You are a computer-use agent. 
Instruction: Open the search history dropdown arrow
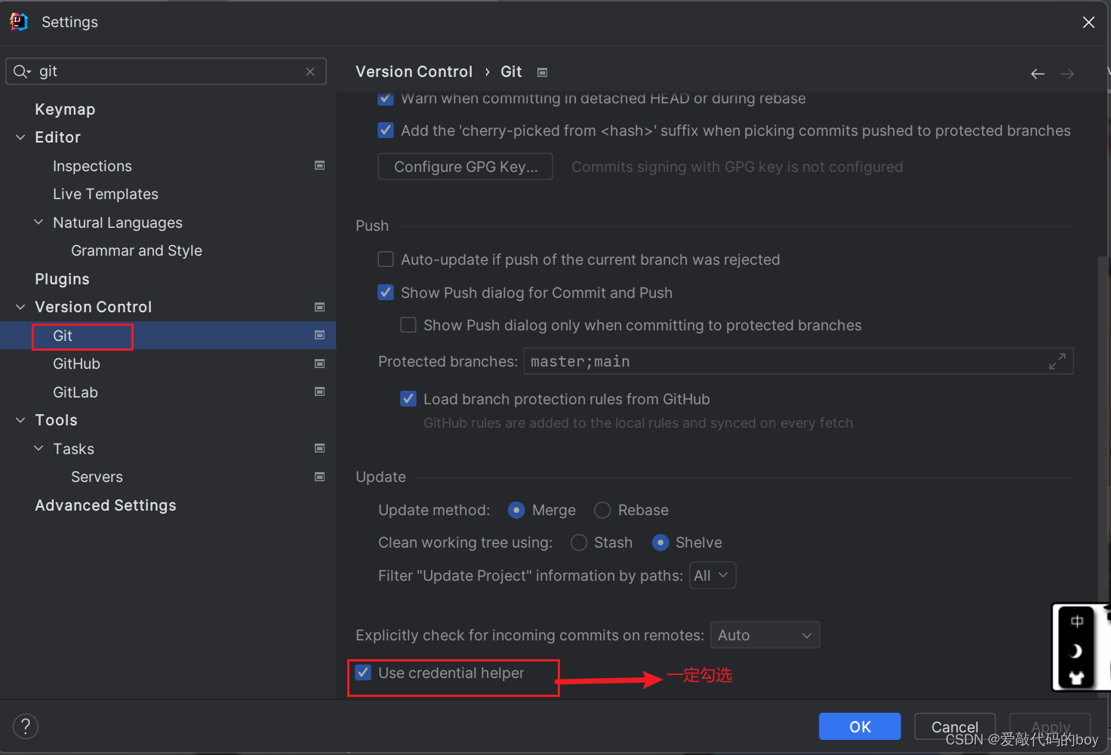(29, 72)
